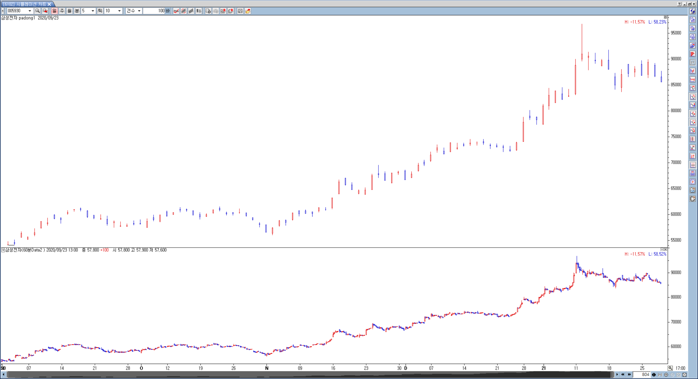
Task: Open the 005930 stock code dropdown
Action: point(30,11)
